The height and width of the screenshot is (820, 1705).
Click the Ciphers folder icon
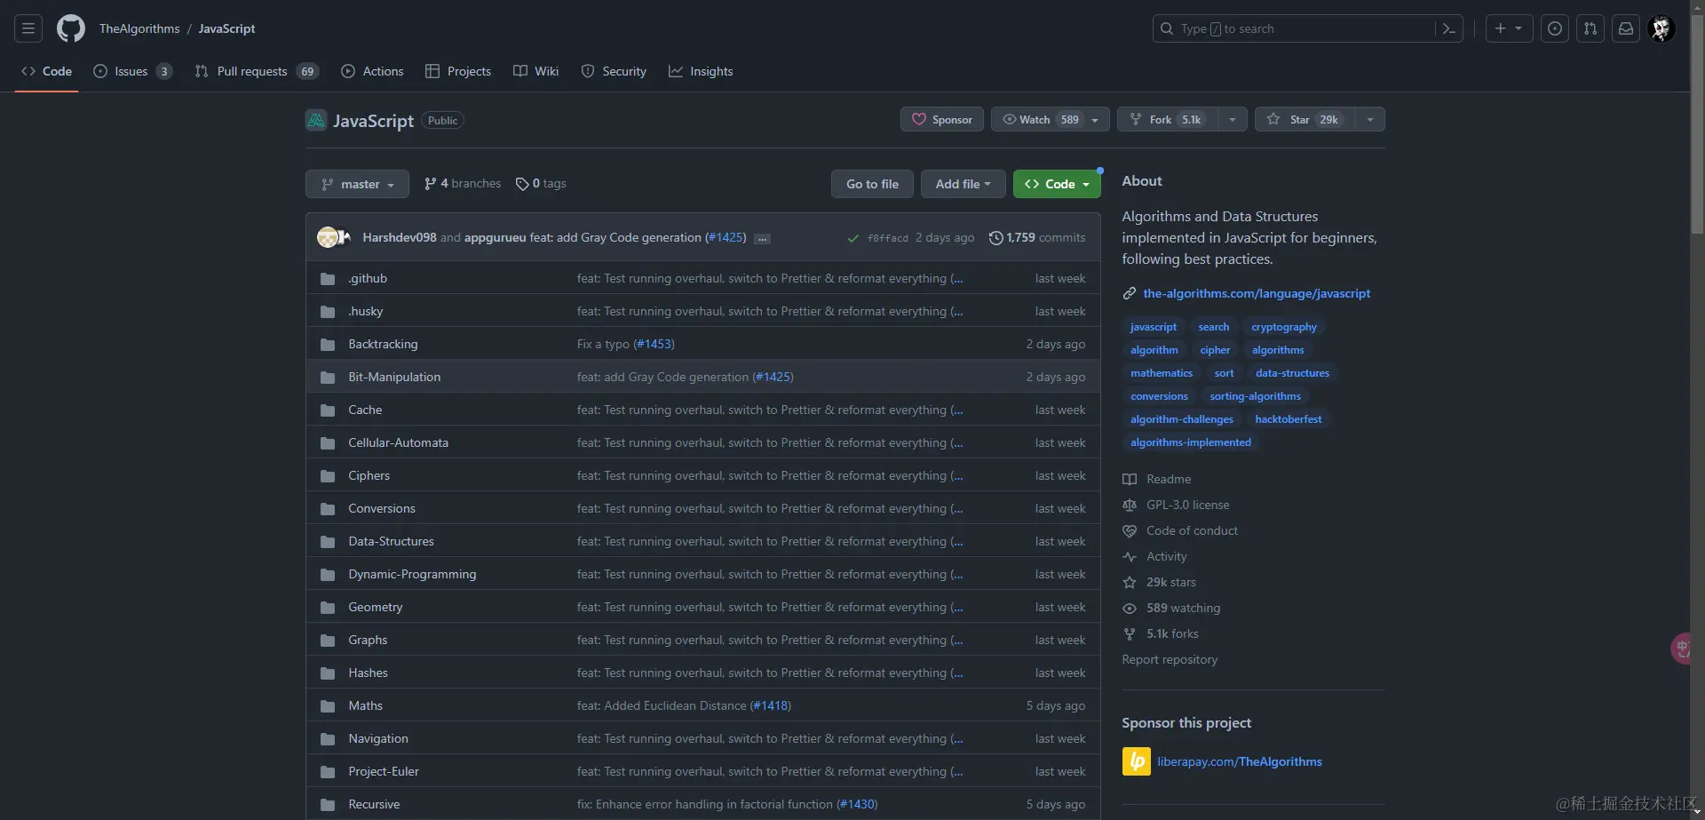[328, 476]
